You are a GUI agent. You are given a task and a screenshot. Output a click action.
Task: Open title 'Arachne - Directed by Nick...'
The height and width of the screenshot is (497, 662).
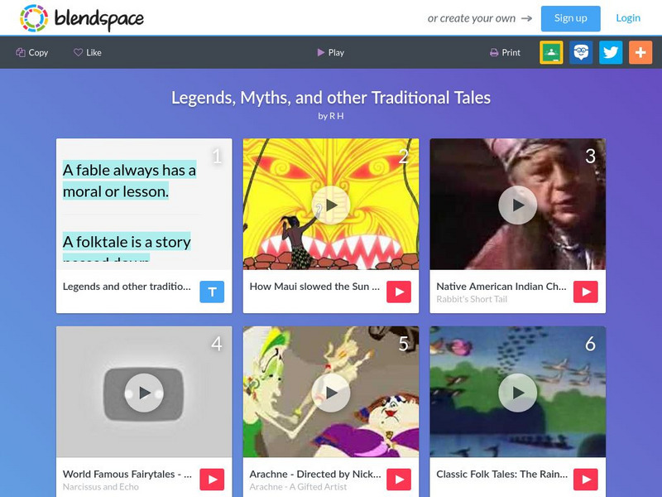pos(315,474)
